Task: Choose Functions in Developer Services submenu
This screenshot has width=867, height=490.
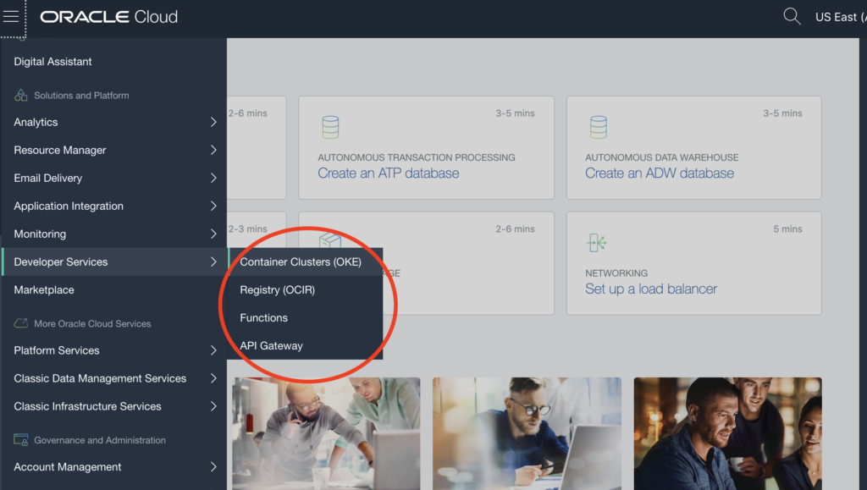Action: click(264, 318)
